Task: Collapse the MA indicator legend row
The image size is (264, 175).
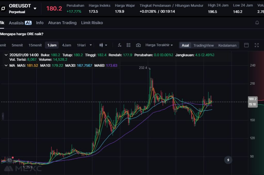Action: pyautogui.click(x=6, y=65)
